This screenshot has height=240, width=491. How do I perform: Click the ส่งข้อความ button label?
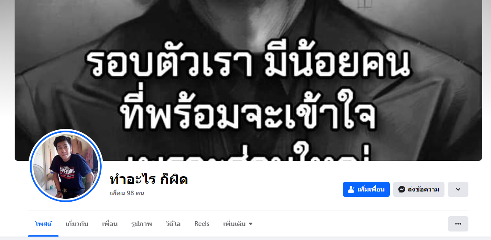pos(424,189)
